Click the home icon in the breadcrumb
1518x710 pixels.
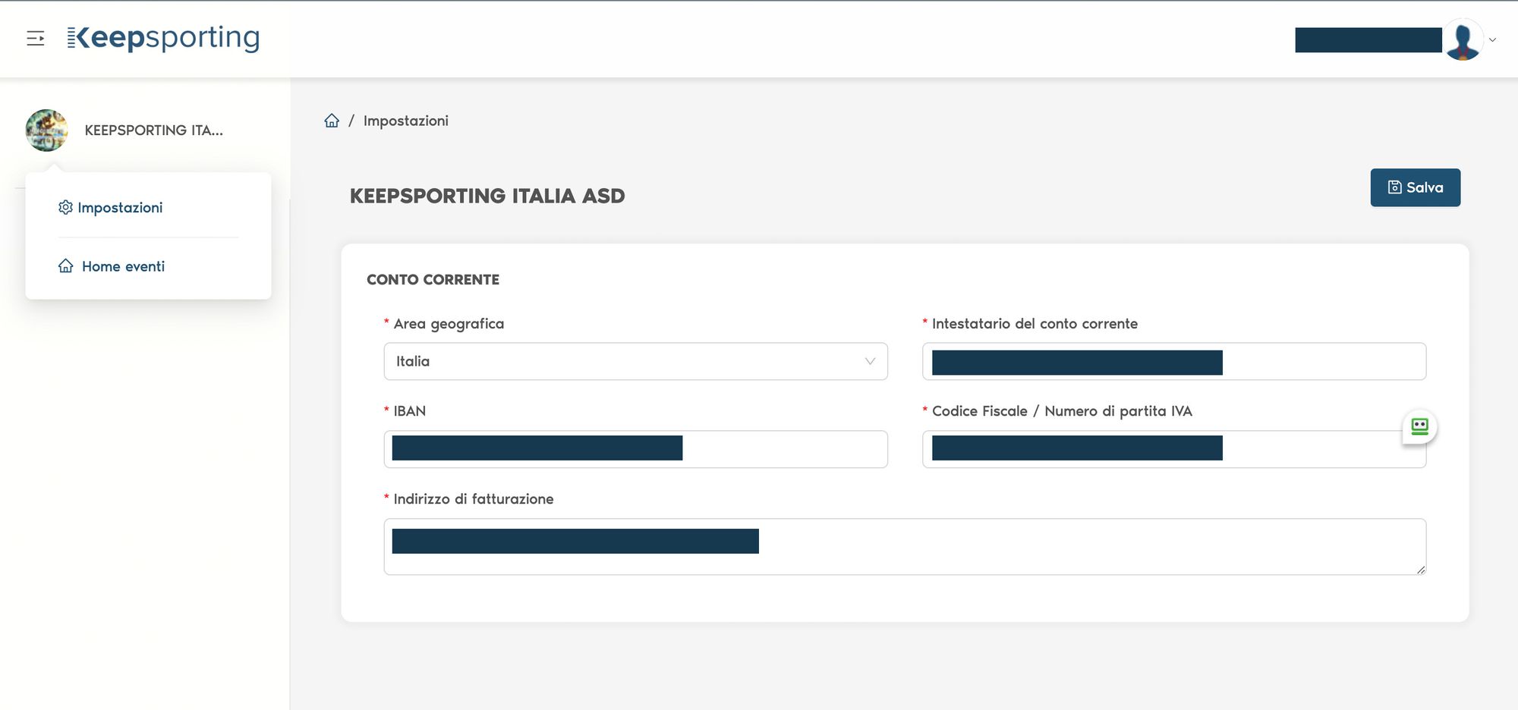click(332, 121)
